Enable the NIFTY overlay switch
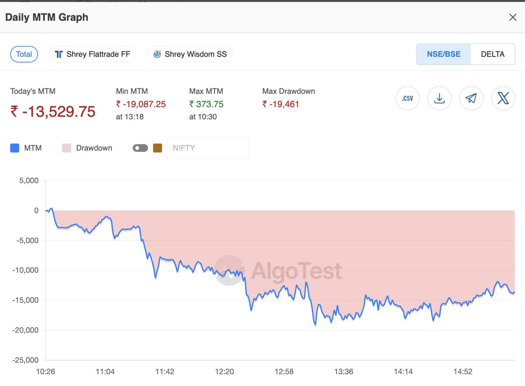The height and width of the screenshot is (386, 525). pyautogui.click(x=140, y=148)
